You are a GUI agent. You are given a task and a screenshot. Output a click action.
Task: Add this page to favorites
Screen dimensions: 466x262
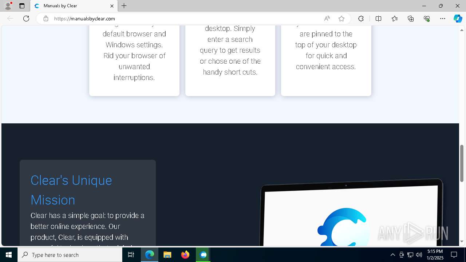(341, 19)
